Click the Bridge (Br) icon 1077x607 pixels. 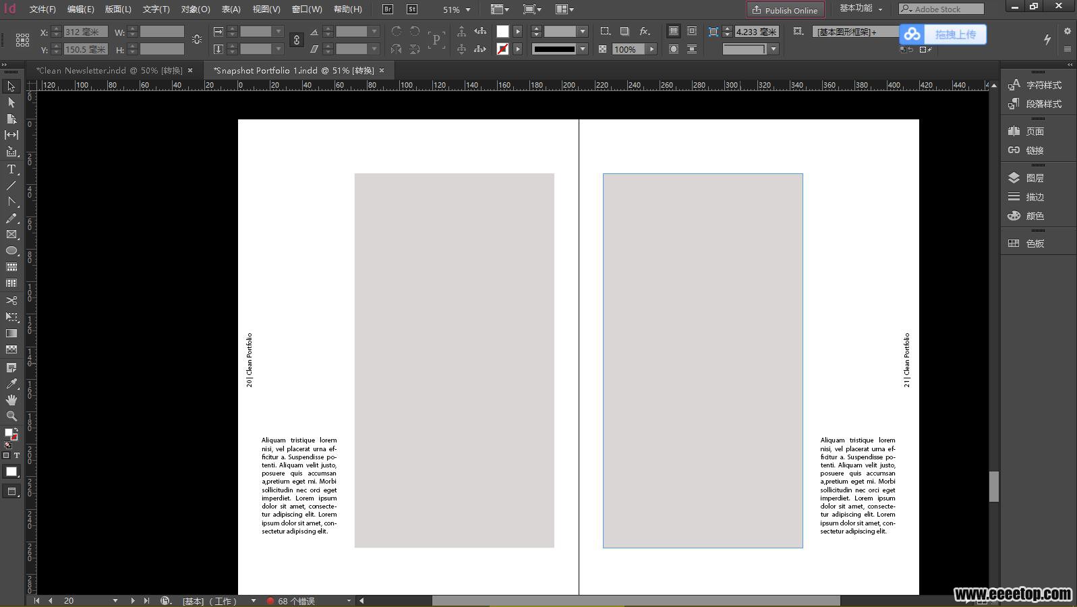388,9
